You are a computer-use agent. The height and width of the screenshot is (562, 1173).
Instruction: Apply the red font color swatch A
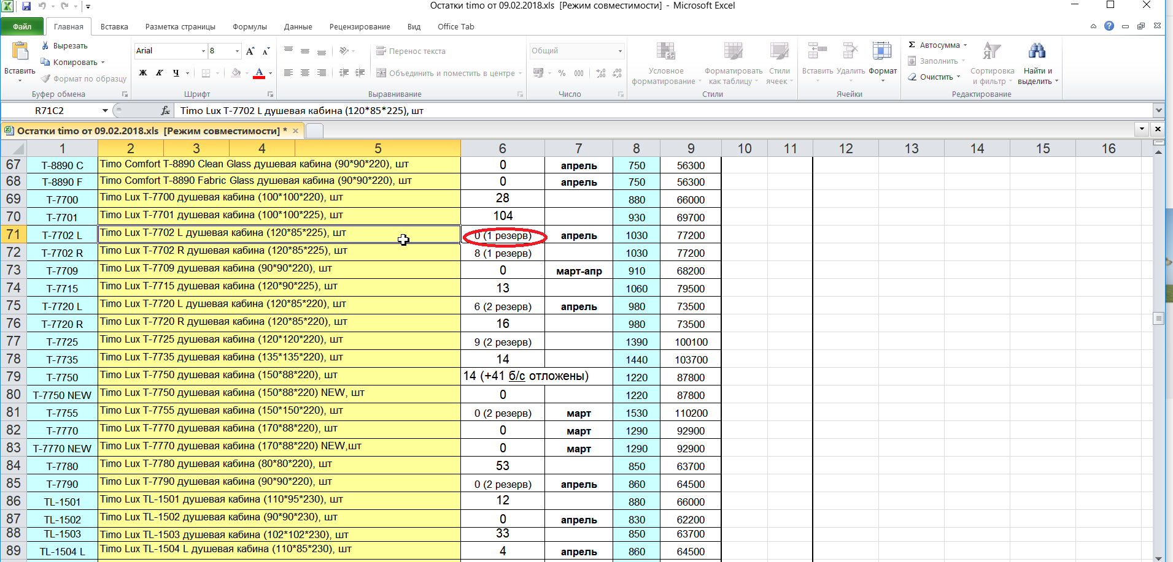[260, 73]
